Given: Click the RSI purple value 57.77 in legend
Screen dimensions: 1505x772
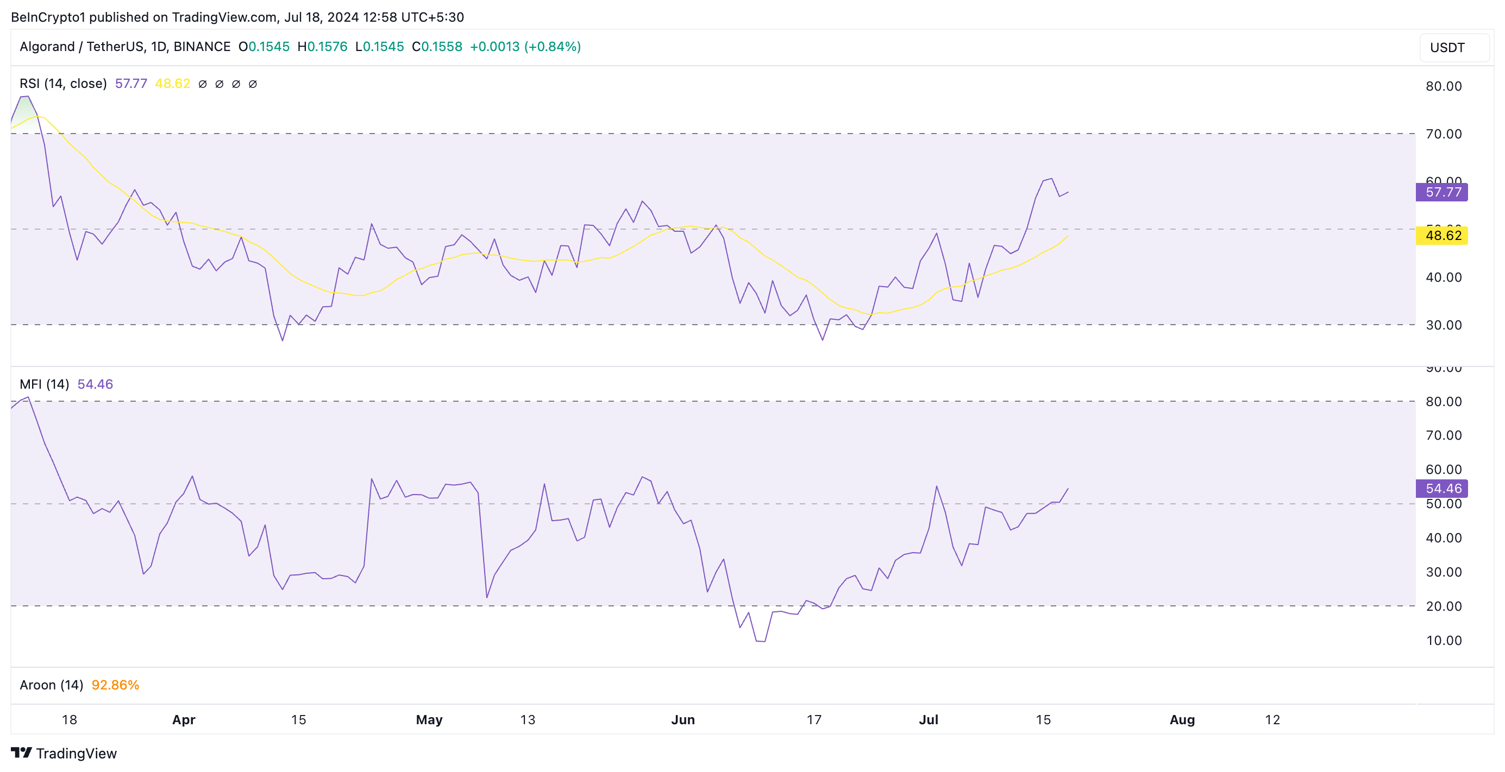Looking at the screenshot, I should click(x=131, y=84).
